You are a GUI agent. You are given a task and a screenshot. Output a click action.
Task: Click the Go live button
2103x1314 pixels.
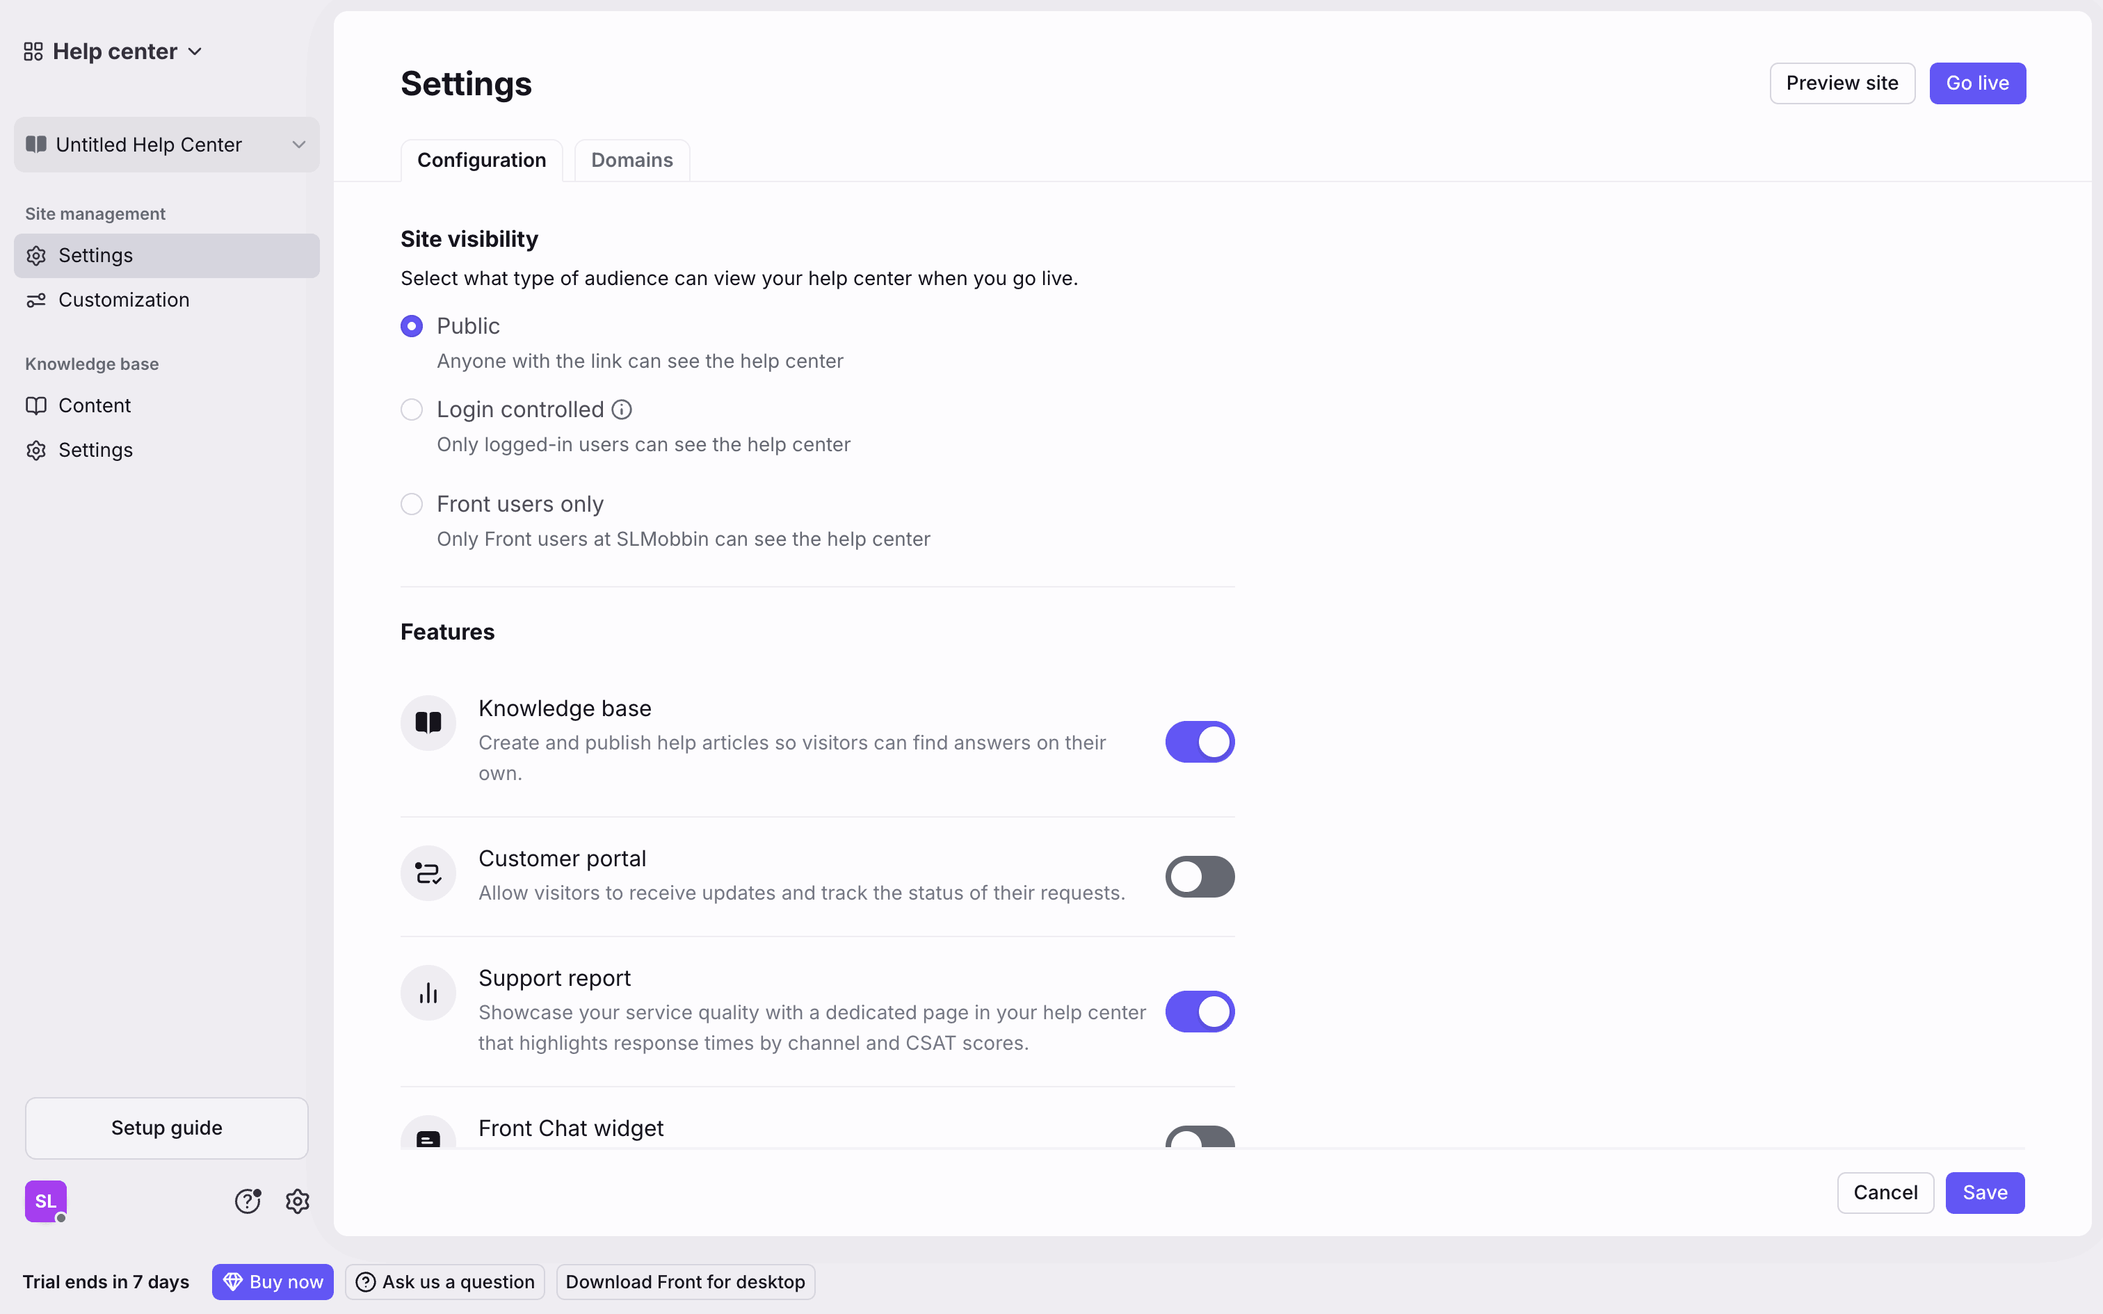click(1977, 83)
